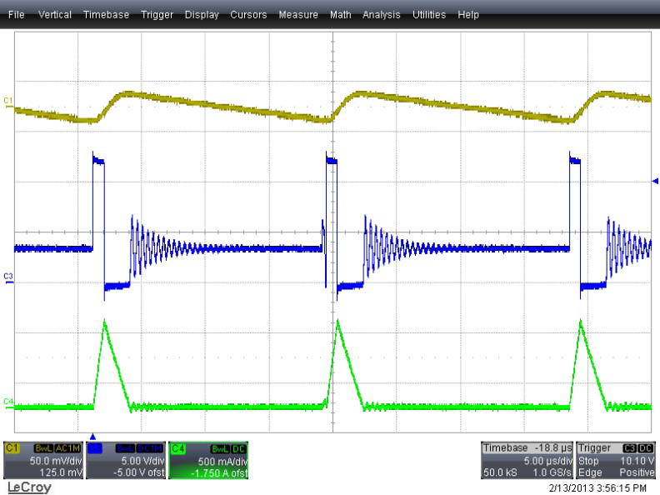Click the C4 ground level indicator

[8, 402]
